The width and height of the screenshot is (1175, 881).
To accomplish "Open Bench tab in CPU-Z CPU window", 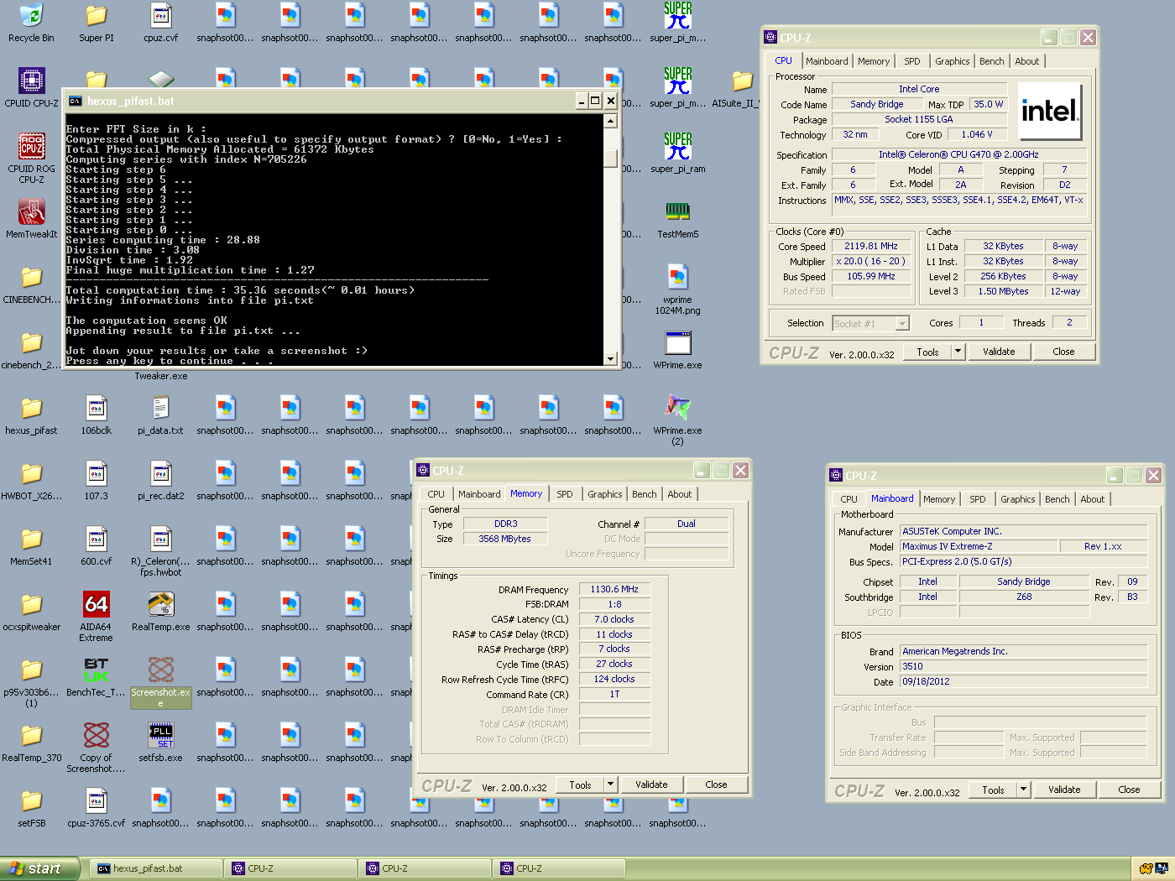I will (991, 61).
